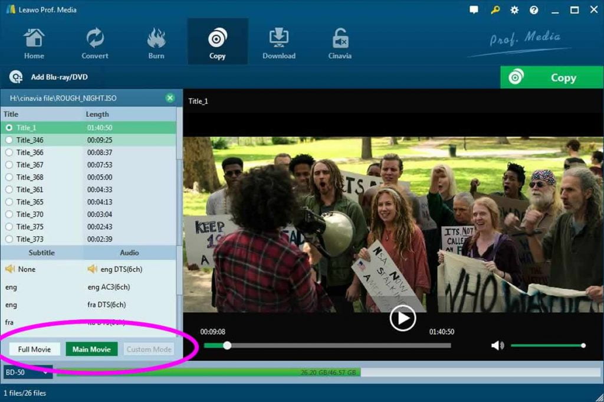Open settings gear in title bar
Viewport: 604px width, 402px height.
(514, 10)
